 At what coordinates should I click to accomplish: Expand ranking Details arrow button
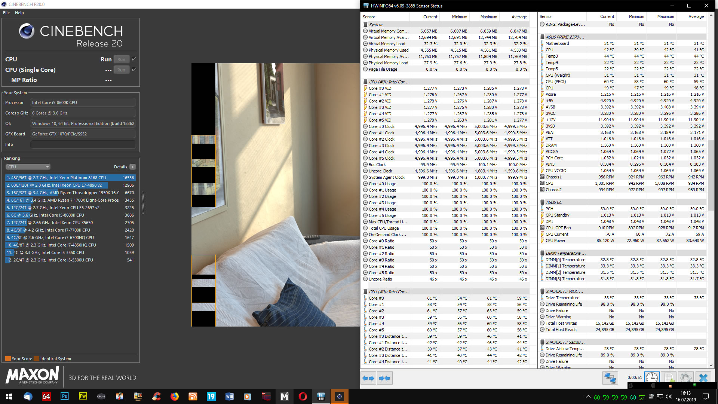[133, 167]
